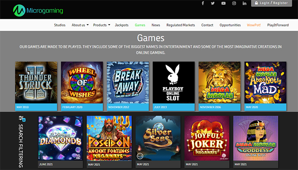
Task: Open the Twitter social icon
Action: (213, 3)
